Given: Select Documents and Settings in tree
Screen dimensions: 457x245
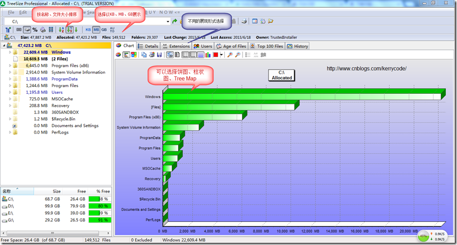Looking at the screenshot, I should click(x=75, y=126).
